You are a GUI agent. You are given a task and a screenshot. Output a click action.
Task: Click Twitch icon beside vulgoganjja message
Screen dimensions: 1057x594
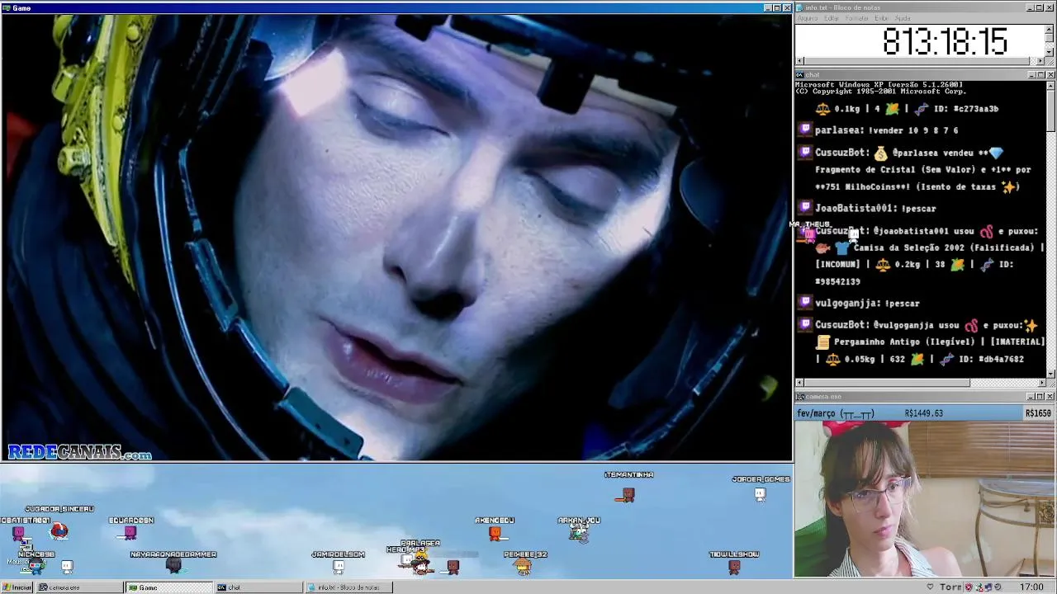[x=805, y=302]
